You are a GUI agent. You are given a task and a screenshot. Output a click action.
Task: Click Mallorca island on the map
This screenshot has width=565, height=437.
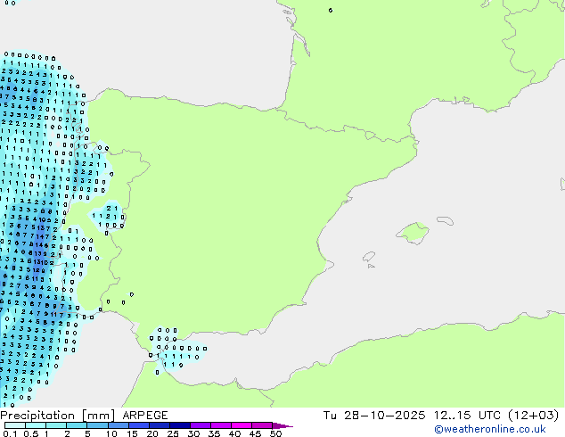[412, 233]
